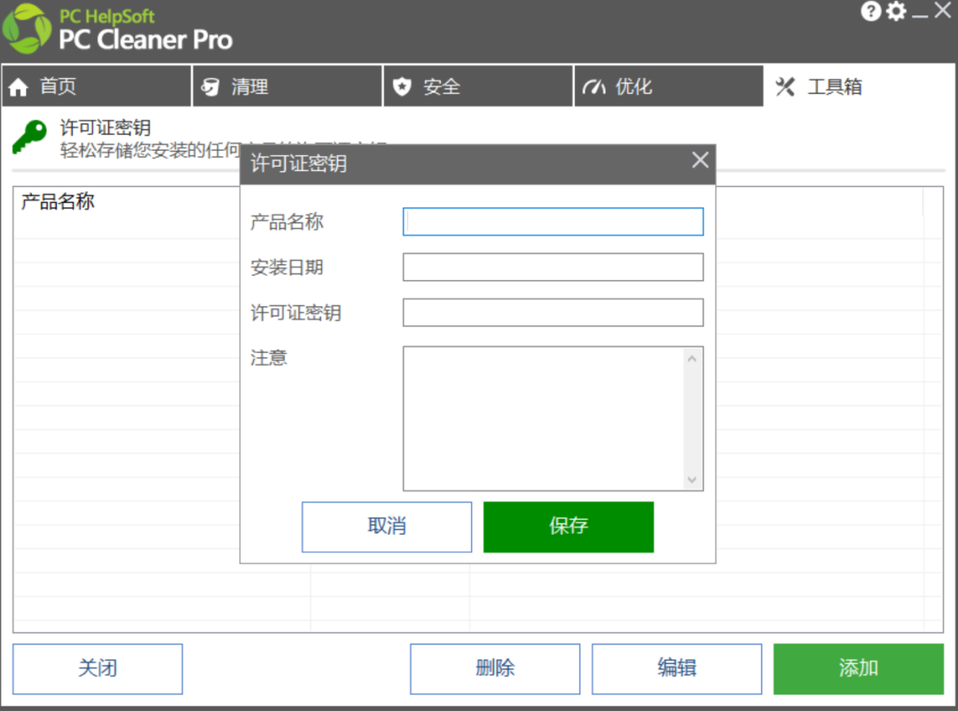
Task: Open help via the question mark icon
Action: (871, 11)
